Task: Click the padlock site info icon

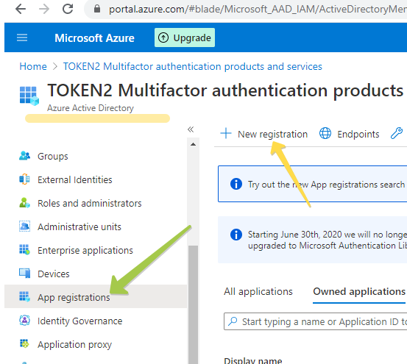Action: pyautogui.click(x=97, y=9)
